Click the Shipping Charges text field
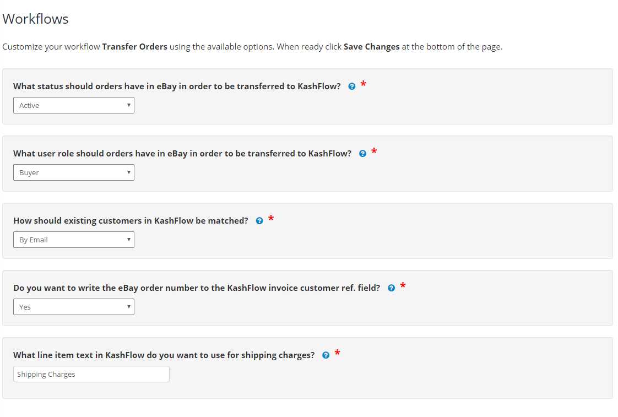The width and height of the screenshot is (618, 417). [x=91, y=374]
